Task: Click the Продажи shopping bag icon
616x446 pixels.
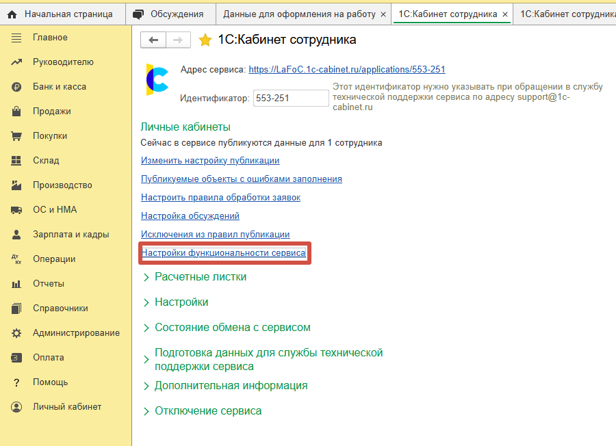Action: point(16,111)
